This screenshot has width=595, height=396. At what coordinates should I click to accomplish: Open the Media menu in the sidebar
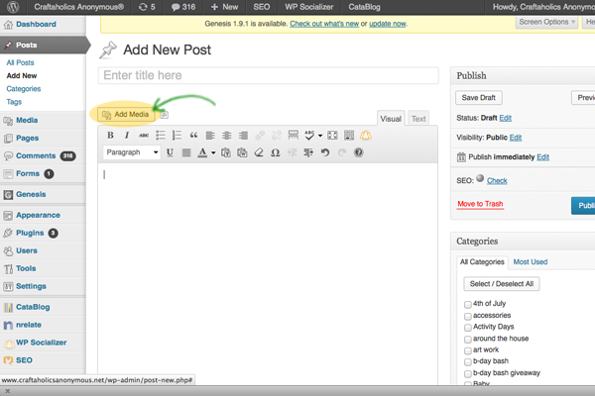click(27, 120)
